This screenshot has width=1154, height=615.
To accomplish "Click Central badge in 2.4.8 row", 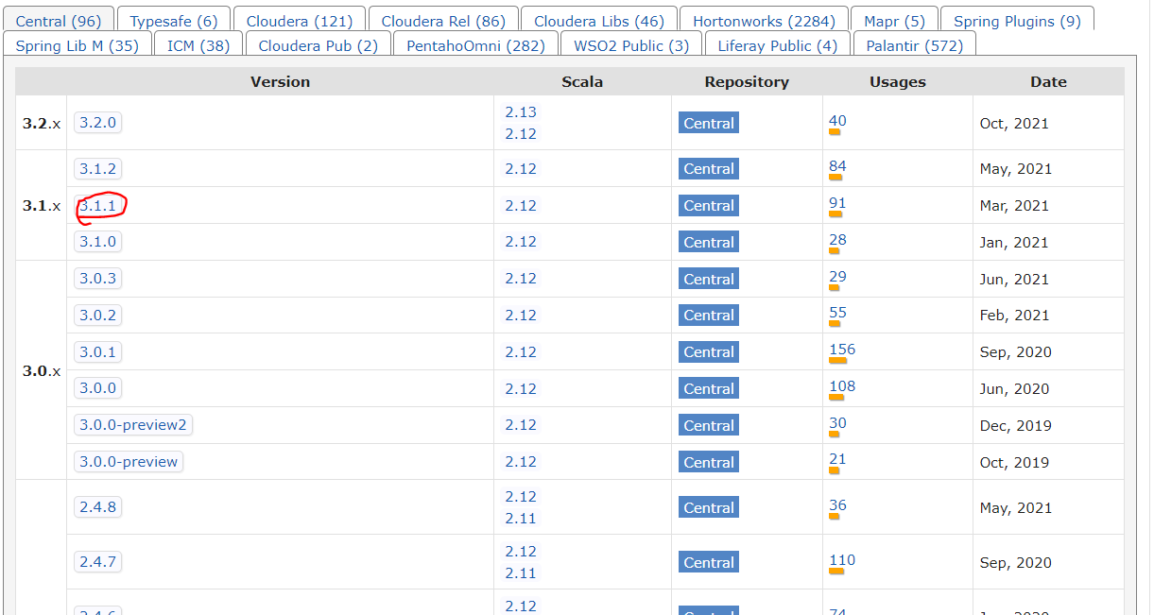I will click(x=709, y=507).
